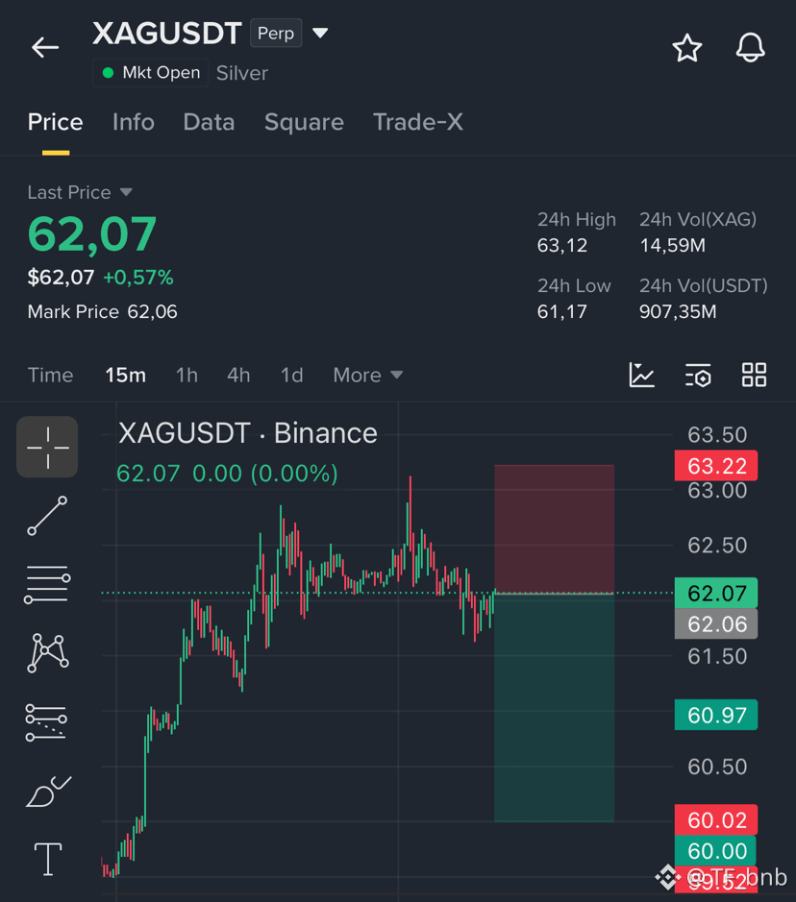Select the long/short position projection tool
This screenshot has width=796, height=902.
[x=46, y=722]
